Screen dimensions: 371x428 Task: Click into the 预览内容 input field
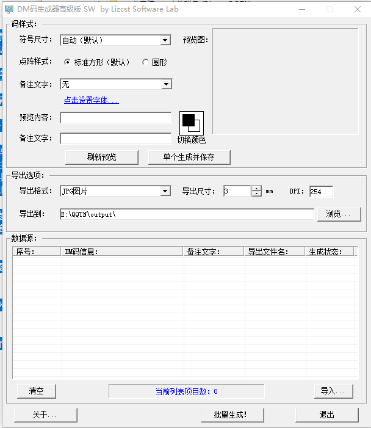[116, 118]
